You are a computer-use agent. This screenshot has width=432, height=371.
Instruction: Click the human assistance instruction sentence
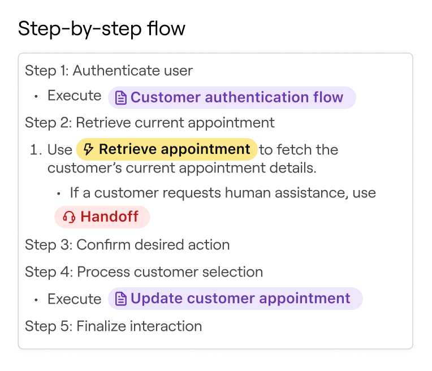[222, 193]
